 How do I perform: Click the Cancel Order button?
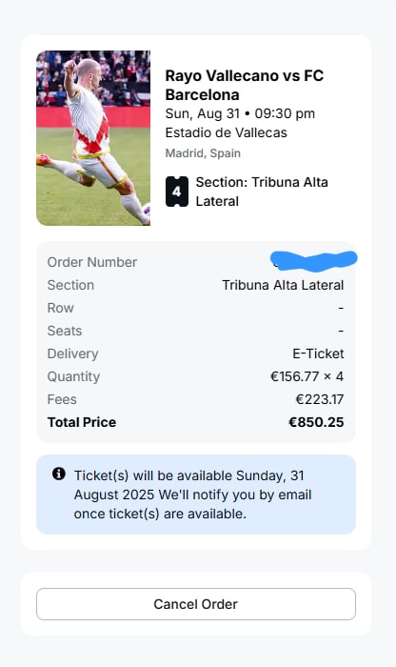pos(196,604)
